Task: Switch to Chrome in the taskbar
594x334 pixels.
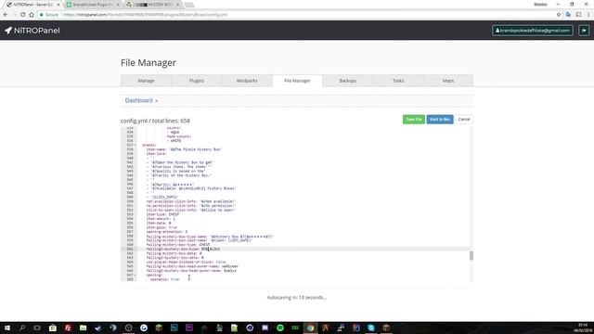Action: coord(310,328)
